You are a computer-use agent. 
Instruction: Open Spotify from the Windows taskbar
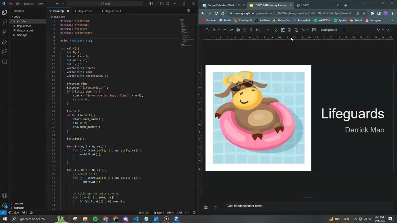(x=95, y=219)
